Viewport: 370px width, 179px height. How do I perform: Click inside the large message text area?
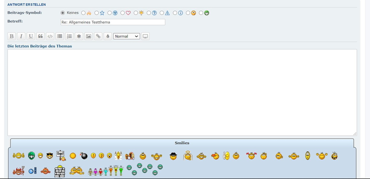coord(182,93)
